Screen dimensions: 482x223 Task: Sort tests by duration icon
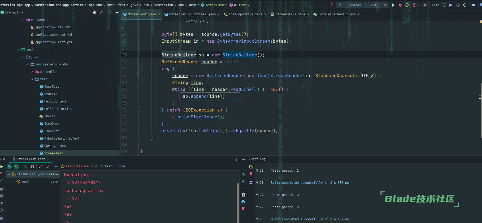click(32, 167)
